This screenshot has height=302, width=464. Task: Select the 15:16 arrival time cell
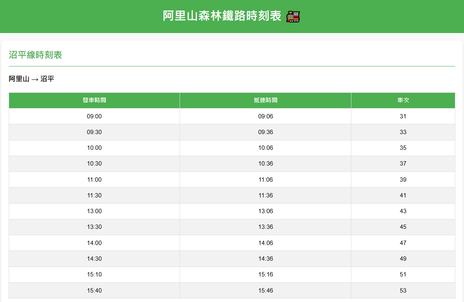pyautogui.click(x=265, y=274)
